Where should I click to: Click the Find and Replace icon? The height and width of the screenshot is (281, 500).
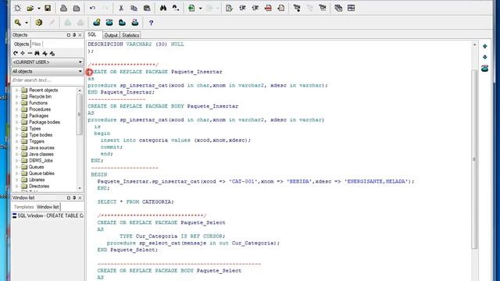(176, 9)
